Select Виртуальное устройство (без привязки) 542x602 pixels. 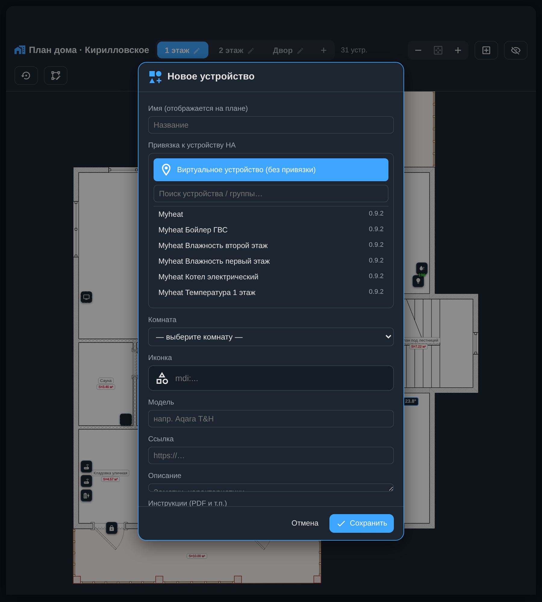(x=271, y=170)
